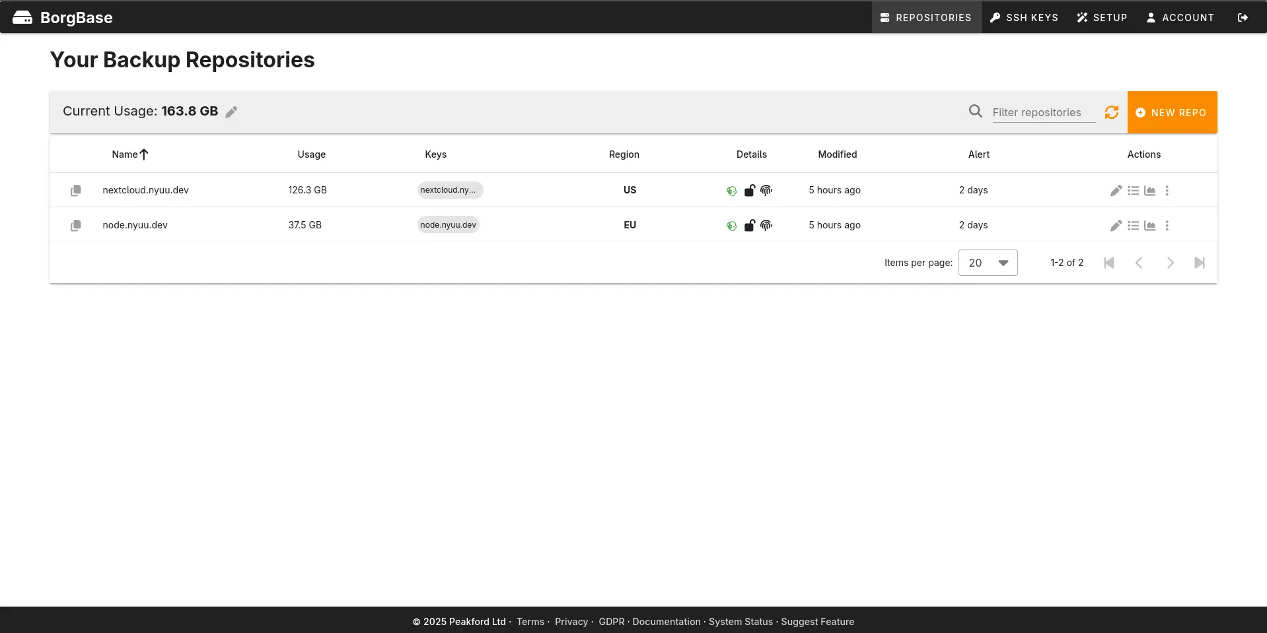Image resolution: width=1267 pixels, height=633 pixels.
Task: Click the orange refresh repositories icon
Action: tap(1112, 112)
